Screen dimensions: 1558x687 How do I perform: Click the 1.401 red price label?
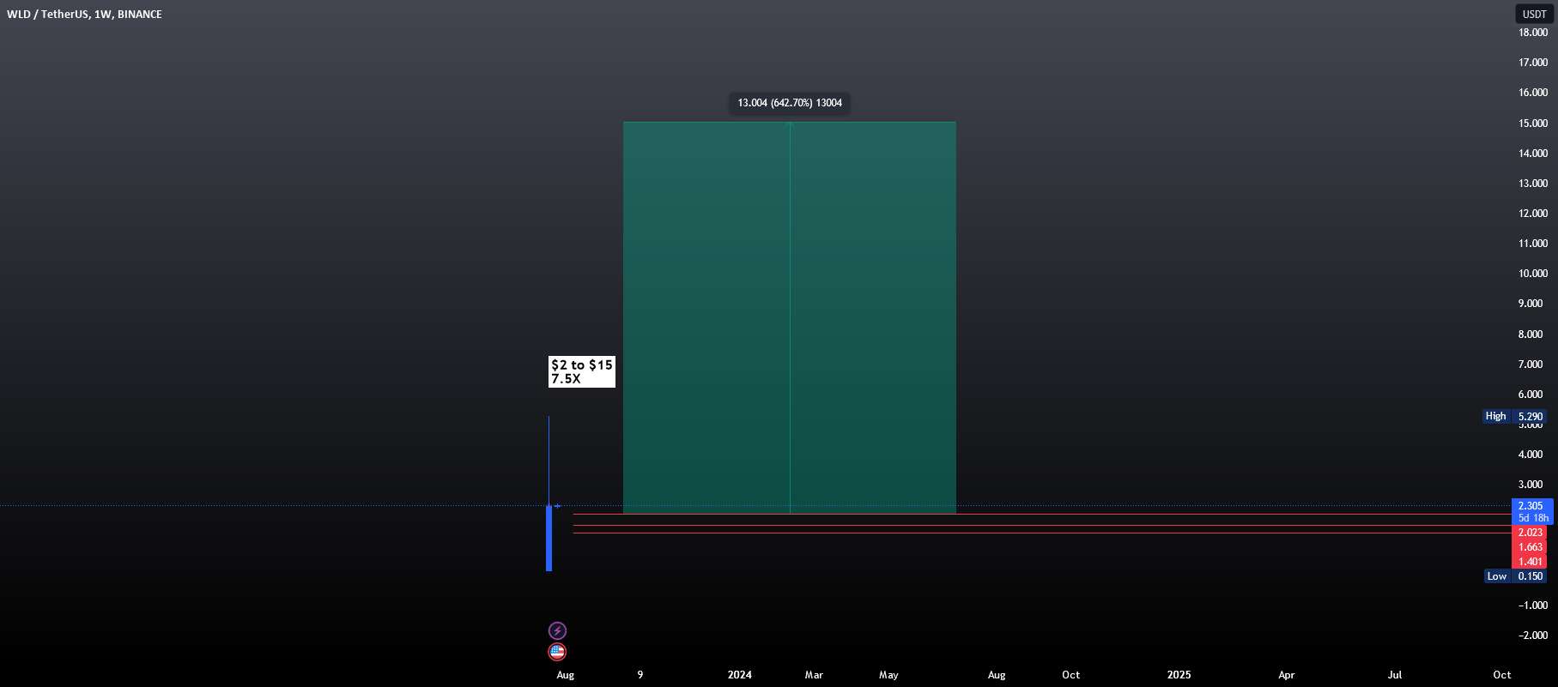[1531, 562]
